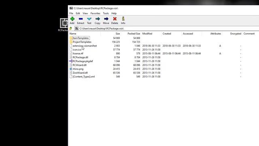Click size value 24 415 of rhino.png

[117, 69]
